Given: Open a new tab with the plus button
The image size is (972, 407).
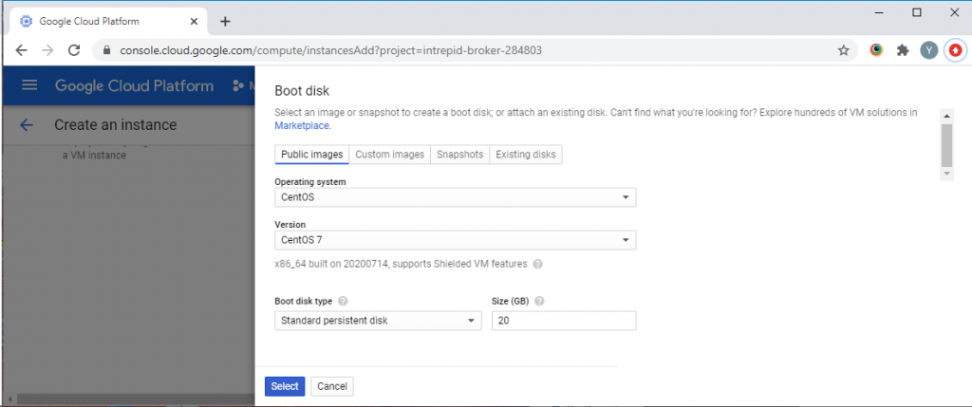Looking at the screenshot, I should pyautogui.click(x=225, y=22).
